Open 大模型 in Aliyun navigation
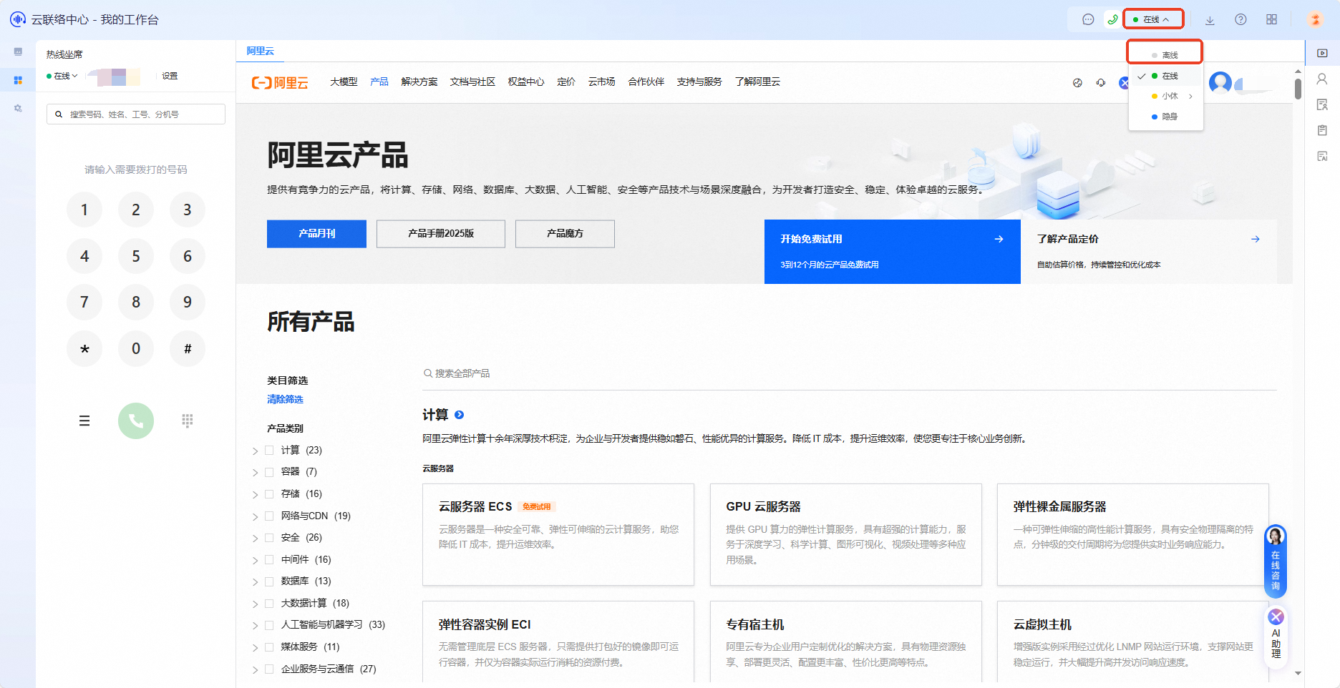The height and width of the screenshot is (688, 1340). 344,82
